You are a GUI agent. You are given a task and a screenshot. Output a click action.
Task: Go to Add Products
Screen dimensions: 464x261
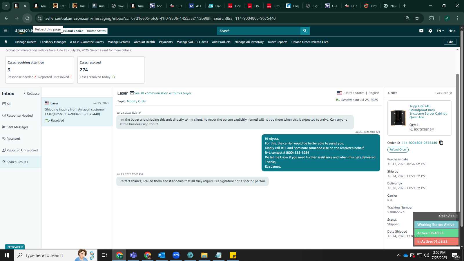(221, 42)
